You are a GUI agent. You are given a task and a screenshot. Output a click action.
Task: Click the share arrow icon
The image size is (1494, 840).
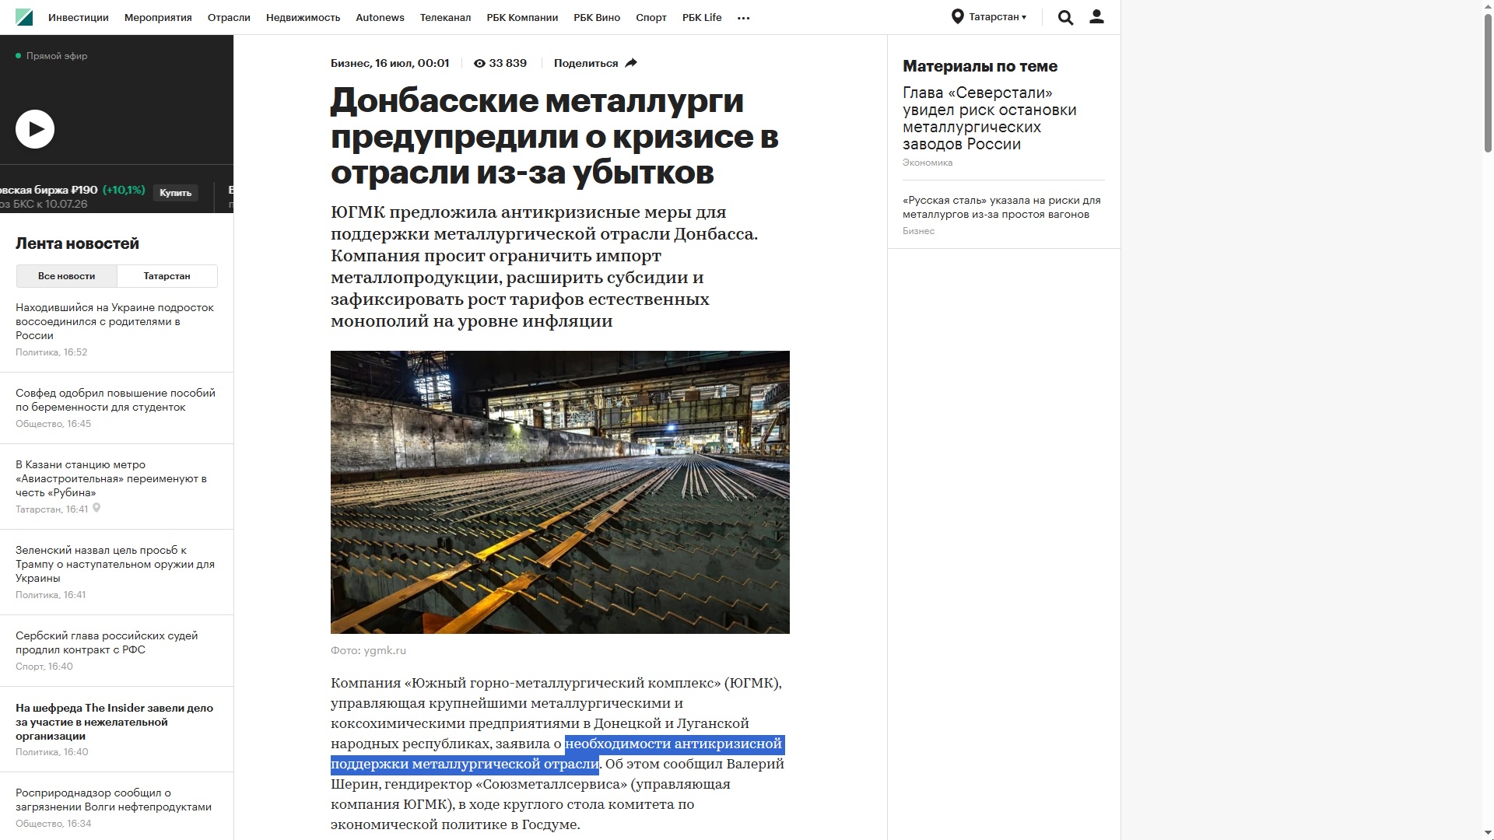[631, 63]
